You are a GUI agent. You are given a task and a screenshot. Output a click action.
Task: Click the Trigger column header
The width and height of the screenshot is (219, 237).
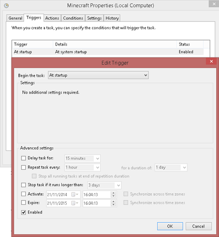point(33,44)
